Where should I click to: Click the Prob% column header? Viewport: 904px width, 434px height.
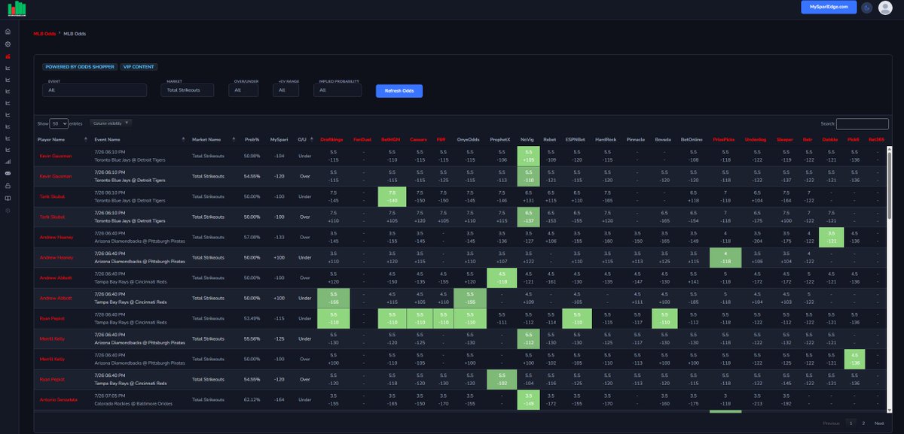(252, 139)
